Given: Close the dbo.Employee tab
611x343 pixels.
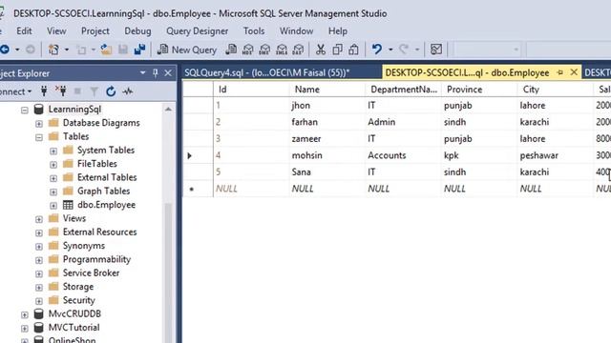Looking at the screenshot, I should point(574,72).
